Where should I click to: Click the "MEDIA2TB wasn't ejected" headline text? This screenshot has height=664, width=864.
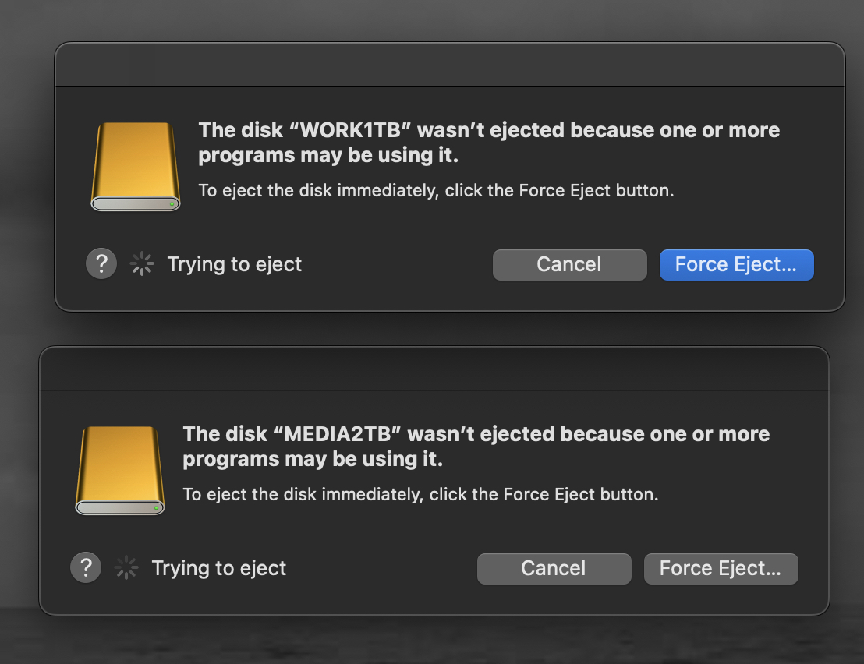coord(476,447)
